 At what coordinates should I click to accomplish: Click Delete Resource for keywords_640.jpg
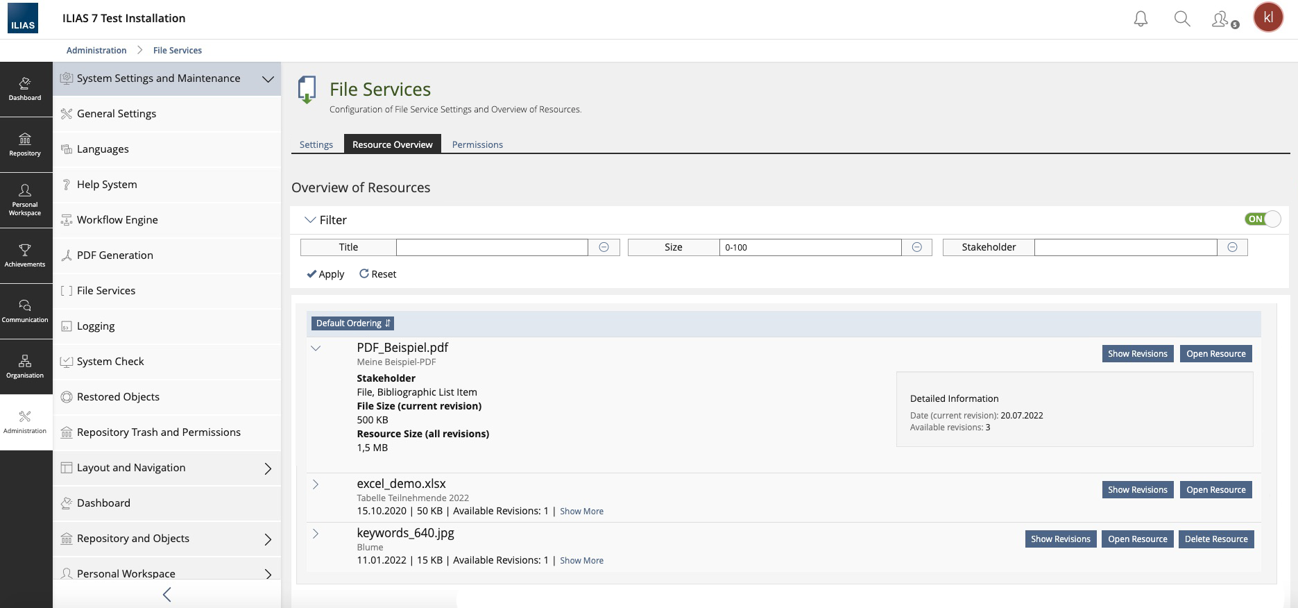point(1215,539)
